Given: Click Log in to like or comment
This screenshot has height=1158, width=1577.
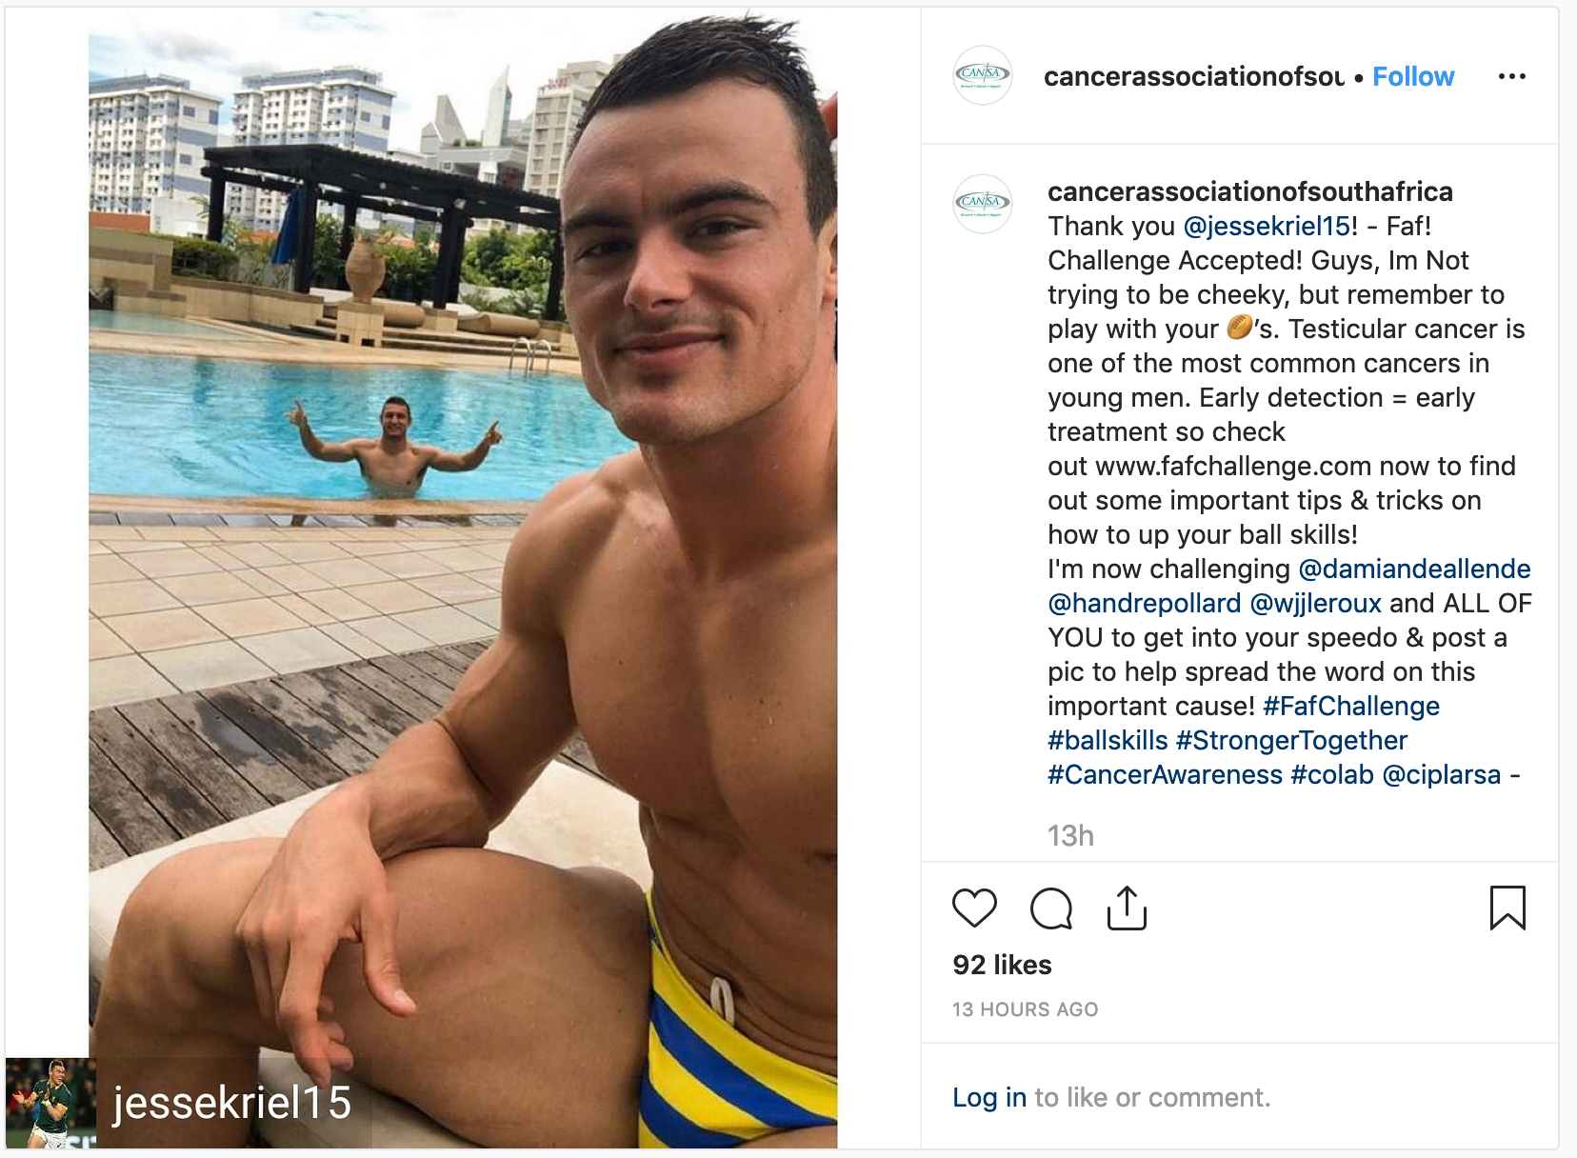Looking at the screenshot, I should point(989,1097).
